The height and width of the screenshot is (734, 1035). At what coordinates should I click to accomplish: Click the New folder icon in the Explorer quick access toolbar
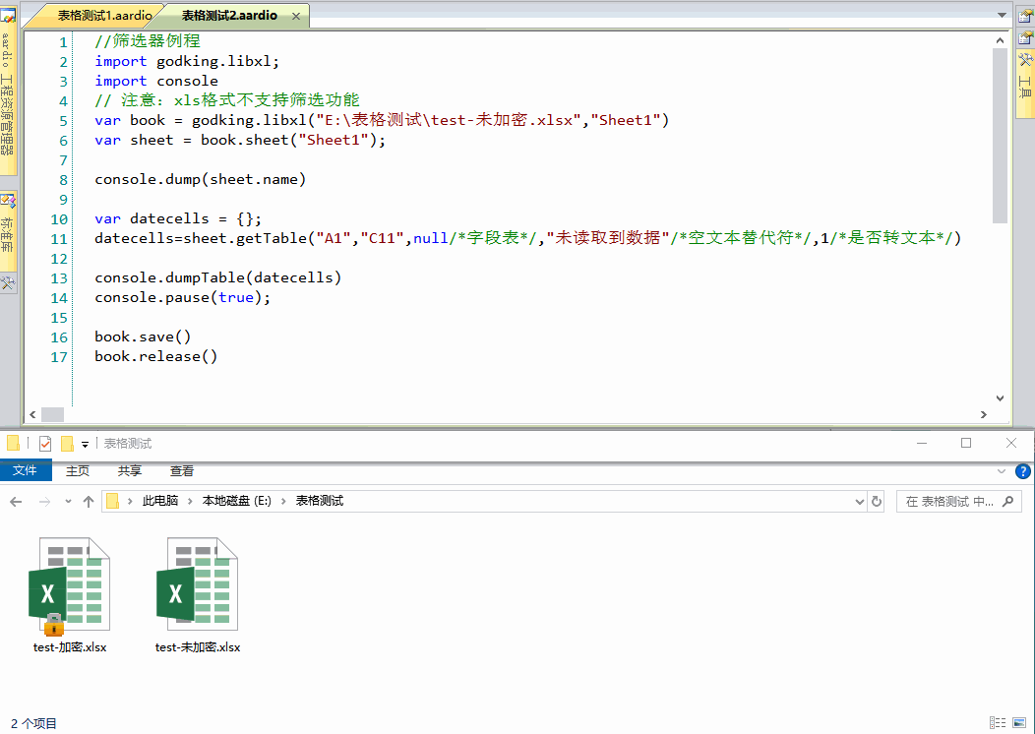point(67,444)
